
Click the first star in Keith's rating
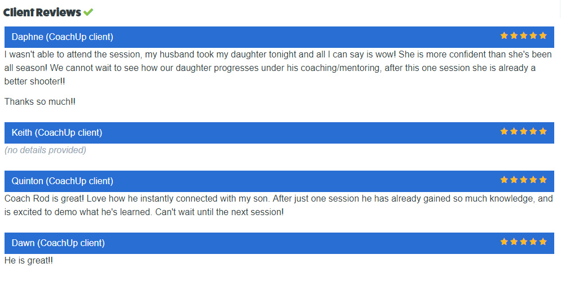tap(504, 131)
